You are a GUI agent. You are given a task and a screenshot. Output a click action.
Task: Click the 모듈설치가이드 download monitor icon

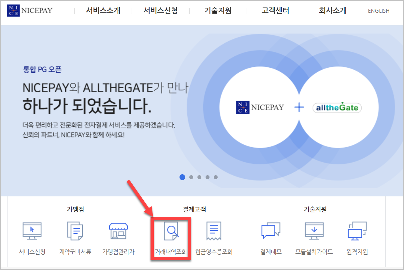[314, 231]
